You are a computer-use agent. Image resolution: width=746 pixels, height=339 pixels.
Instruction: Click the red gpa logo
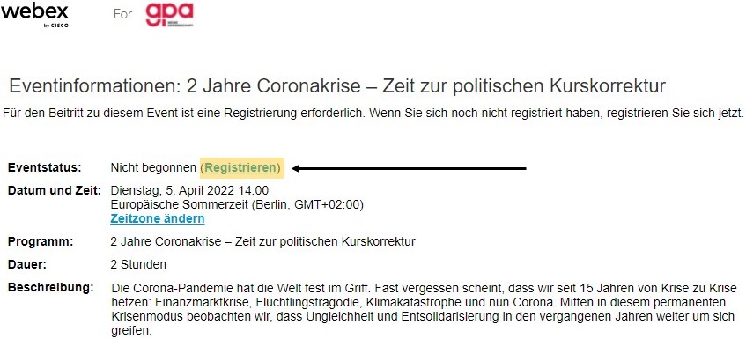point(169,15)
